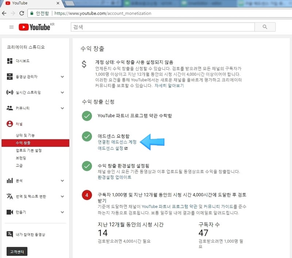Click the 수익 창출 환경설정 설정됨 text
This screenshot has height=258, width=292.
[x=123, y=166]
